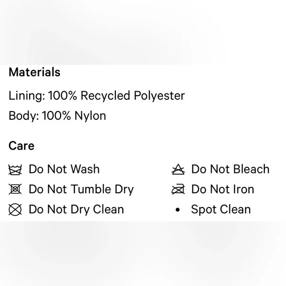Click the Do Not Dry Clean label text
The width and height of the screenshot is (286, 286).
click(76, 210)
